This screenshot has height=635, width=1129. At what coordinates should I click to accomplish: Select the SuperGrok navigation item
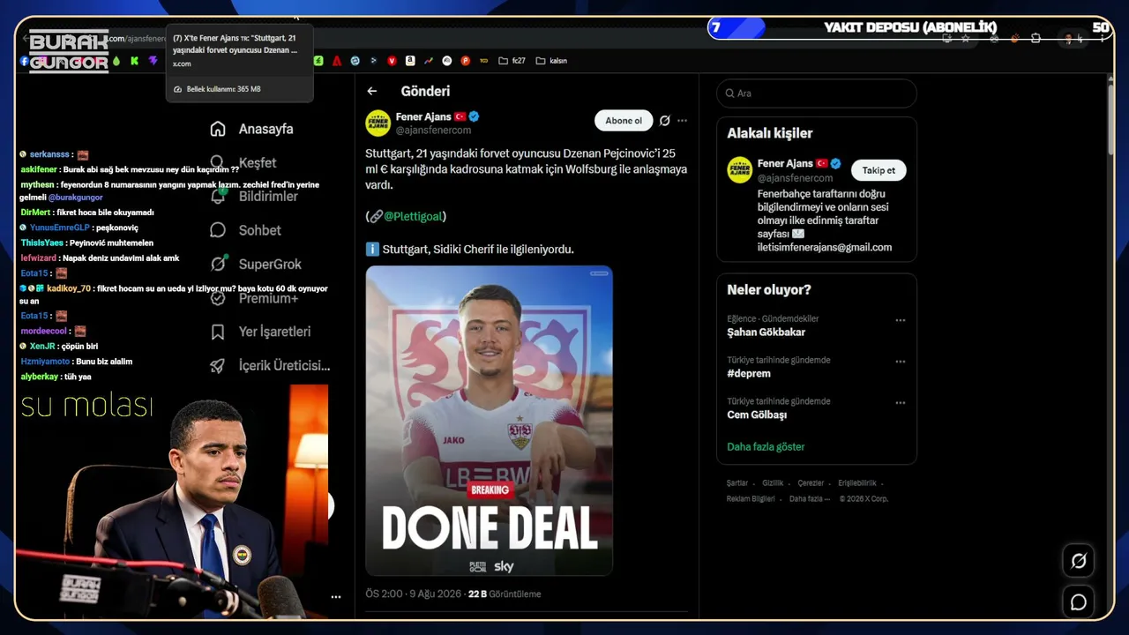click(256, 264)
